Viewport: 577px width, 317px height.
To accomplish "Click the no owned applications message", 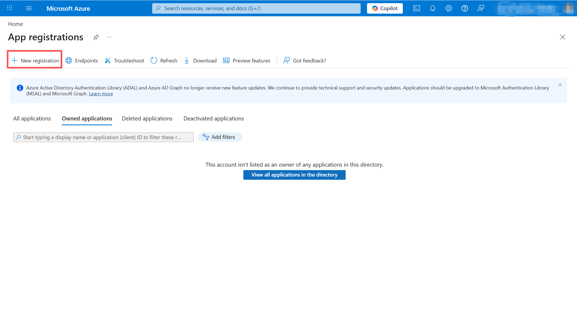I will (x=294, y=165).
